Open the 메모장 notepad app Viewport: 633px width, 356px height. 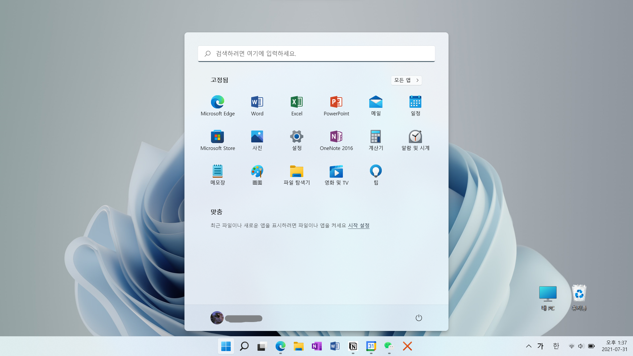click(x=218, y=175)
